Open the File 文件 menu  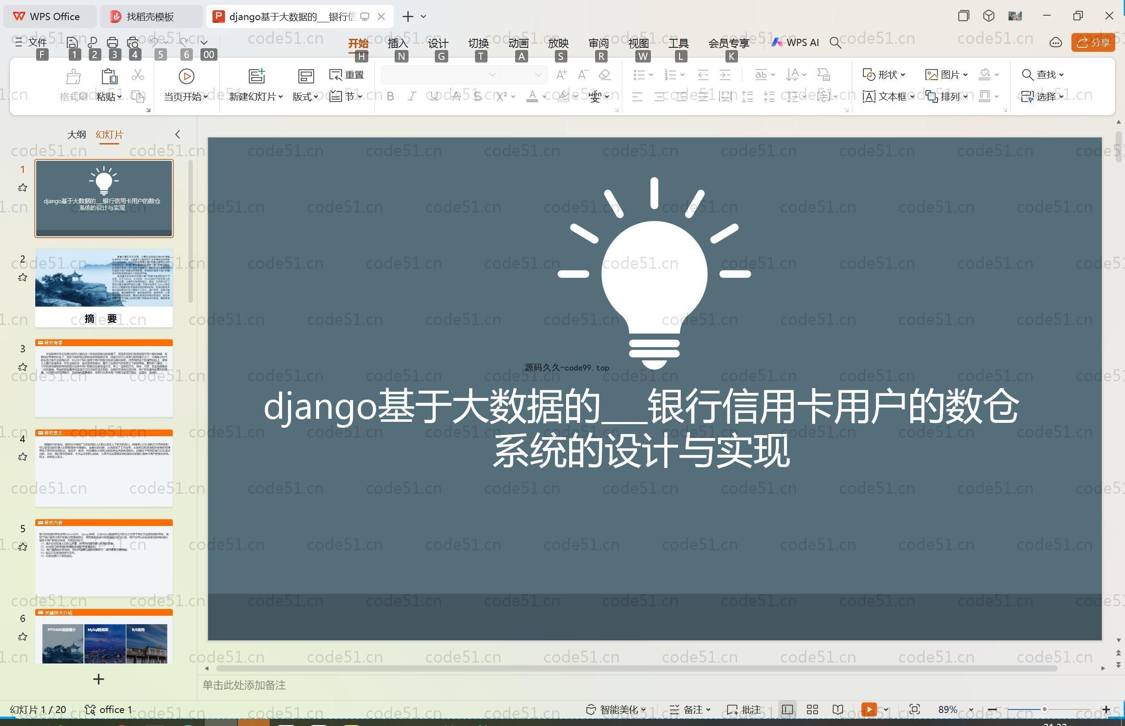[x=31, y=42]
